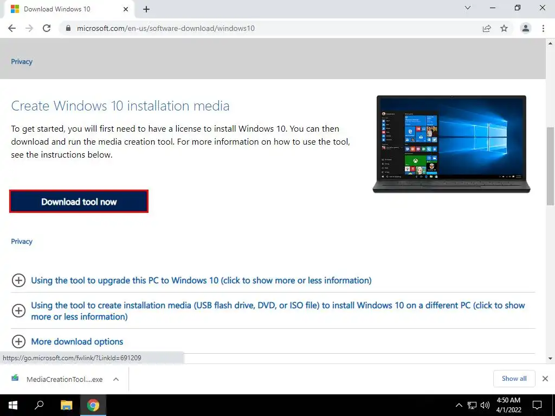Click the browser forward arrow
555x416 pixels.
coord(29,28)
